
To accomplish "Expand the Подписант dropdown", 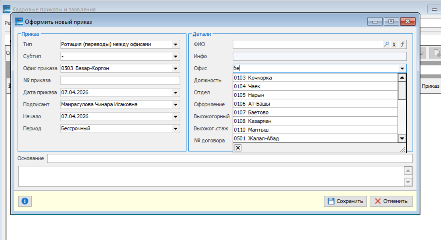I will pyautogui.click(x=176, y=105).
